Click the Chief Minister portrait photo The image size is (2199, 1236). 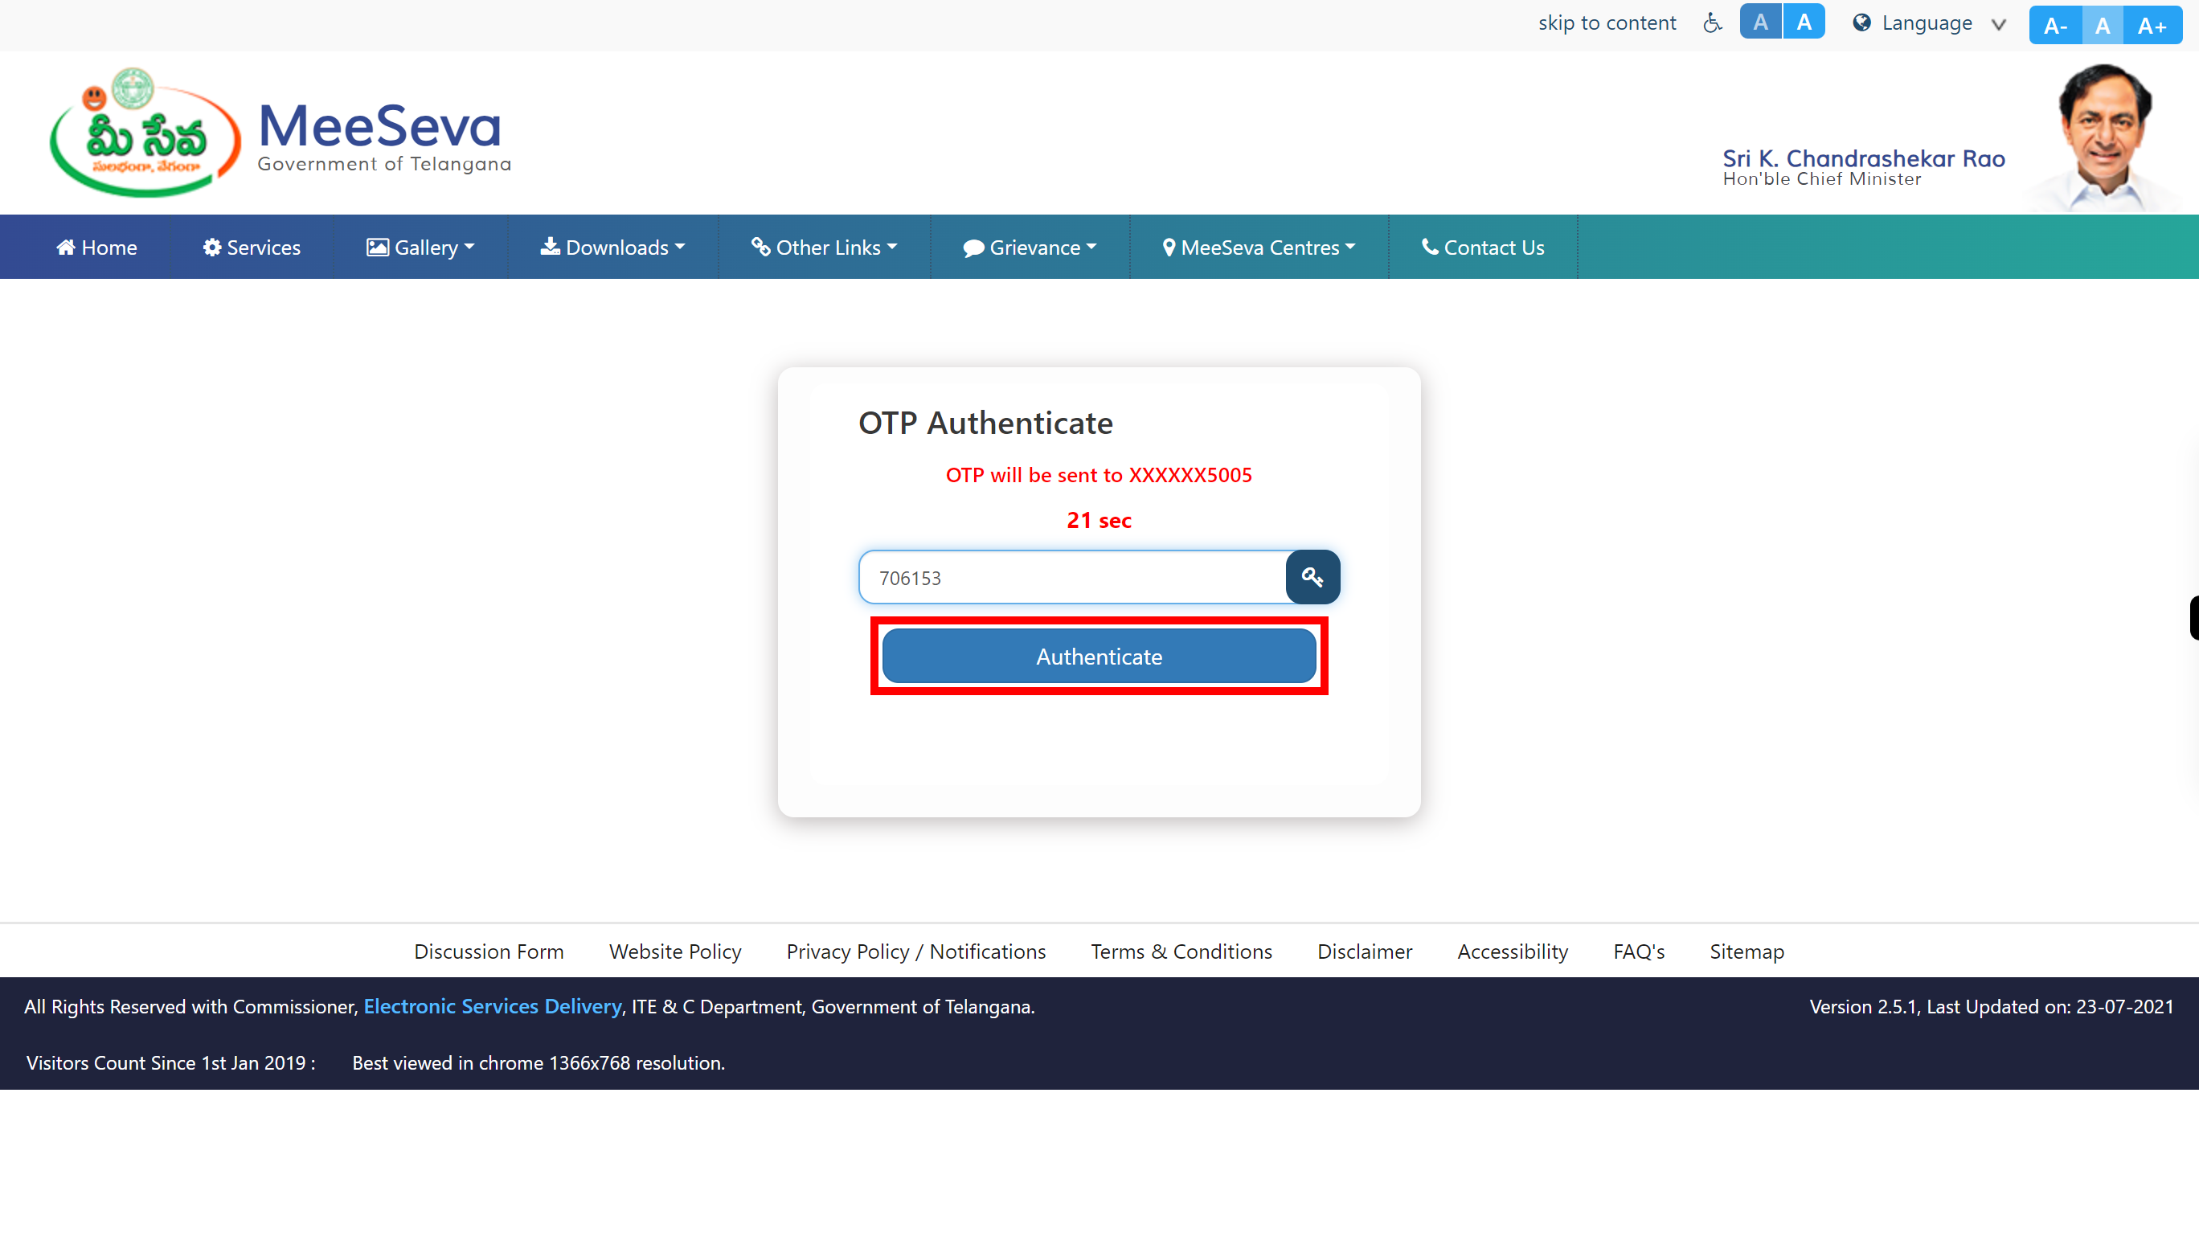[x=2105, y=137]
